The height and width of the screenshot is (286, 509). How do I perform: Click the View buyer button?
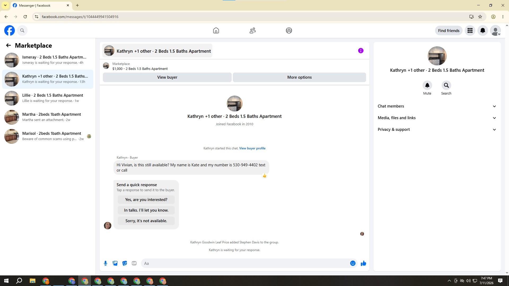[167, 77]
